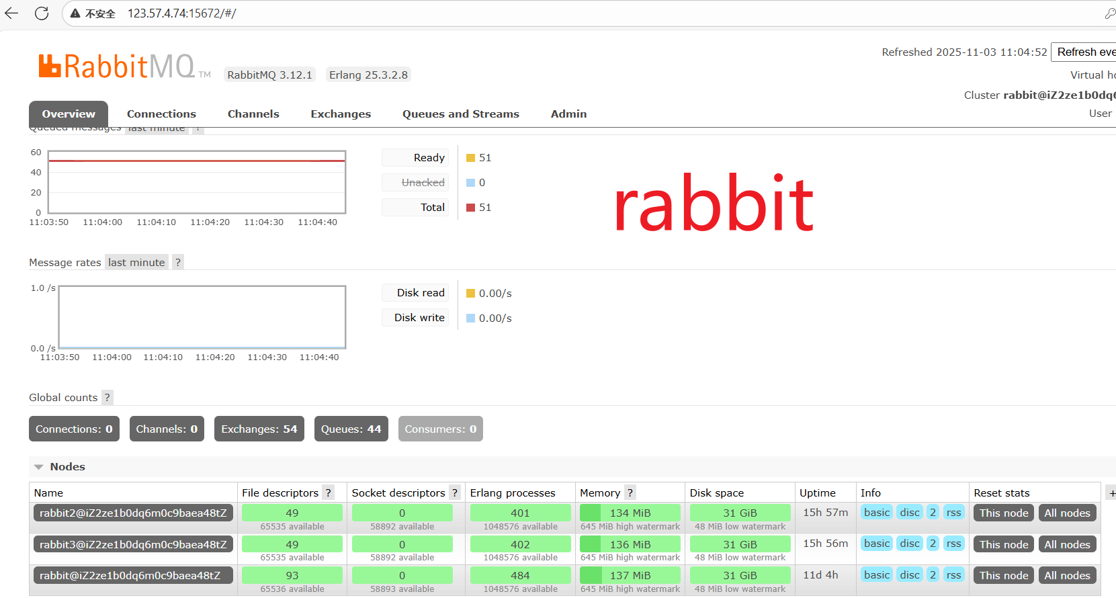1116x598 pixels.
Task: Reset stats on This node for rabbit row
Action: point(1004,575)
